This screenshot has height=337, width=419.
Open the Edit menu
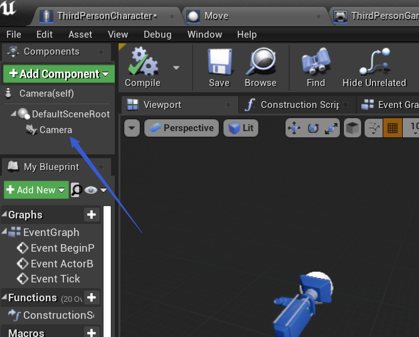coord(45,35)
